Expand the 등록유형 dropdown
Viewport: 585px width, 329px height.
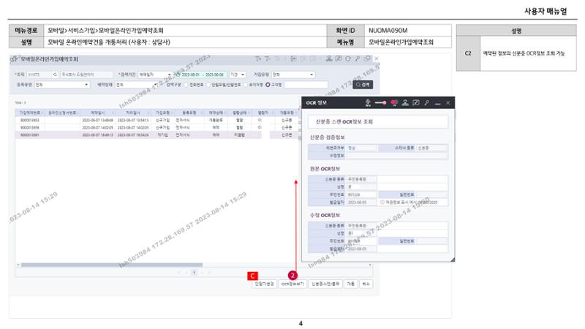62,85
